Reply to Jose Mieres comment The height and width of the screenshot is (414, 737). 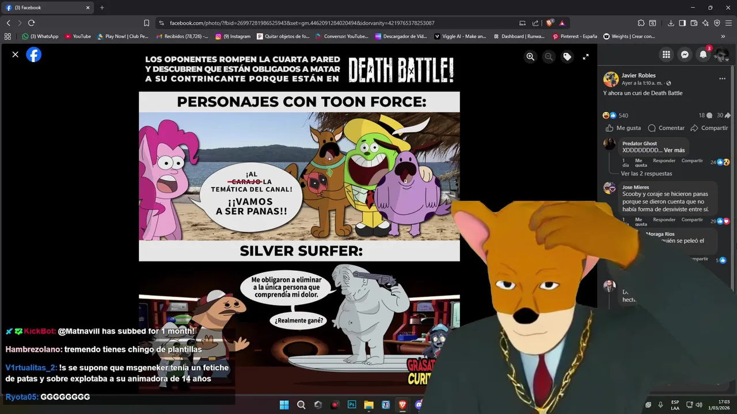(x=664, y=220)
